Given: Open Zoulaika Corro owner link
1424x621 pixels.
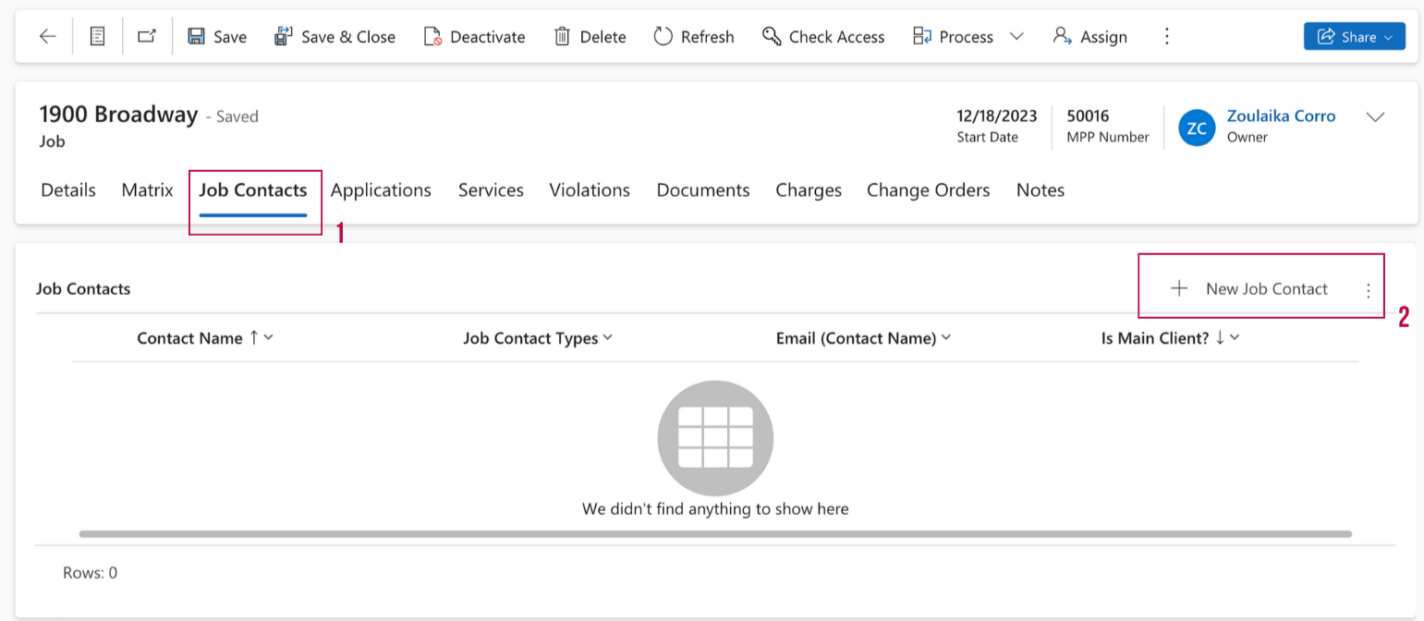Looking at the screenshot, I should (x=1281, y=116).
